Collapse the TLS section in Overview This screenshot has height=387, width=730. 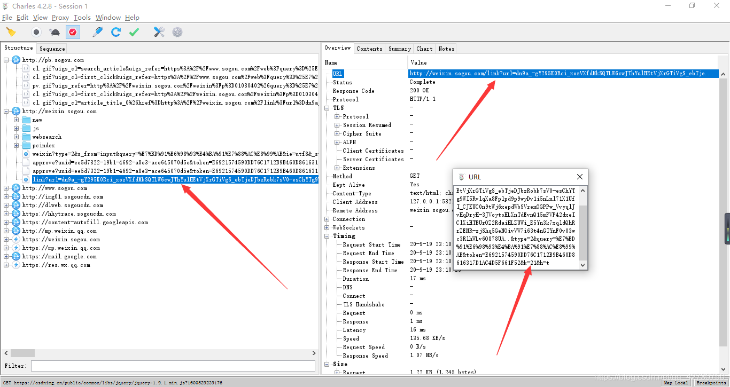pos(327,108)
